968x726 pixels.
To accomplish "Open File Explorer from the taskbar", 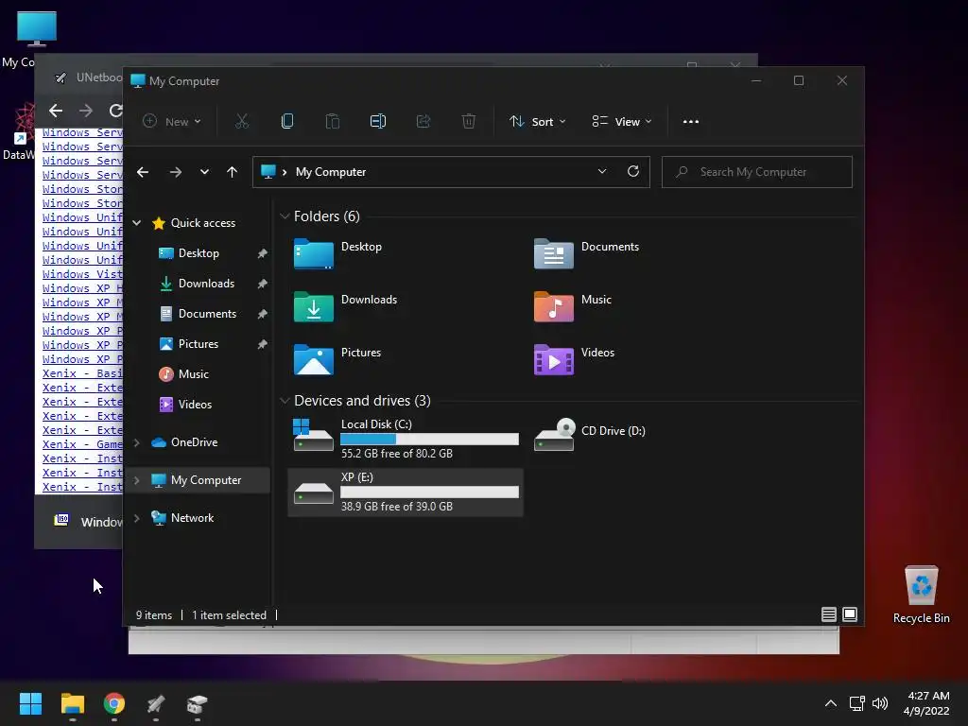I will point(72,703).
